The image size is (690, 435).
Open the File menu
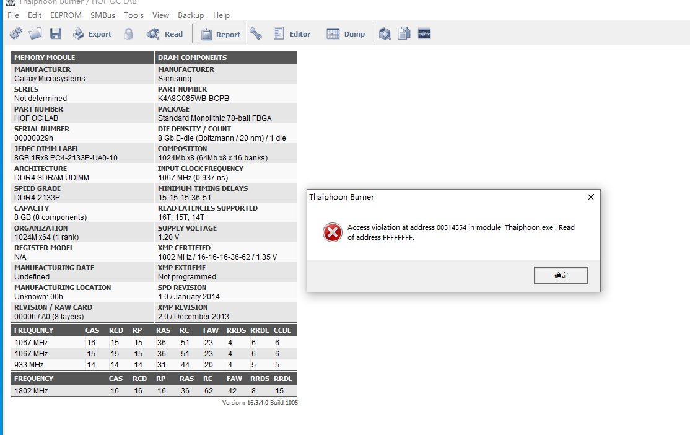(x=13, y=15)
